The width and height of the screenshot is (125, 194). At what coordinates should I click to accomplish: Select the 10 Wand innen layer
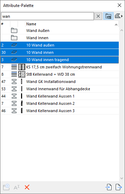[60, 52]
